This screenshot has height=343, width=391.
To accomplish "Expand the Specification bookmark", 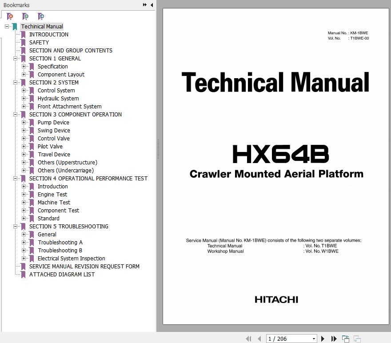I will tap(24, 67).
